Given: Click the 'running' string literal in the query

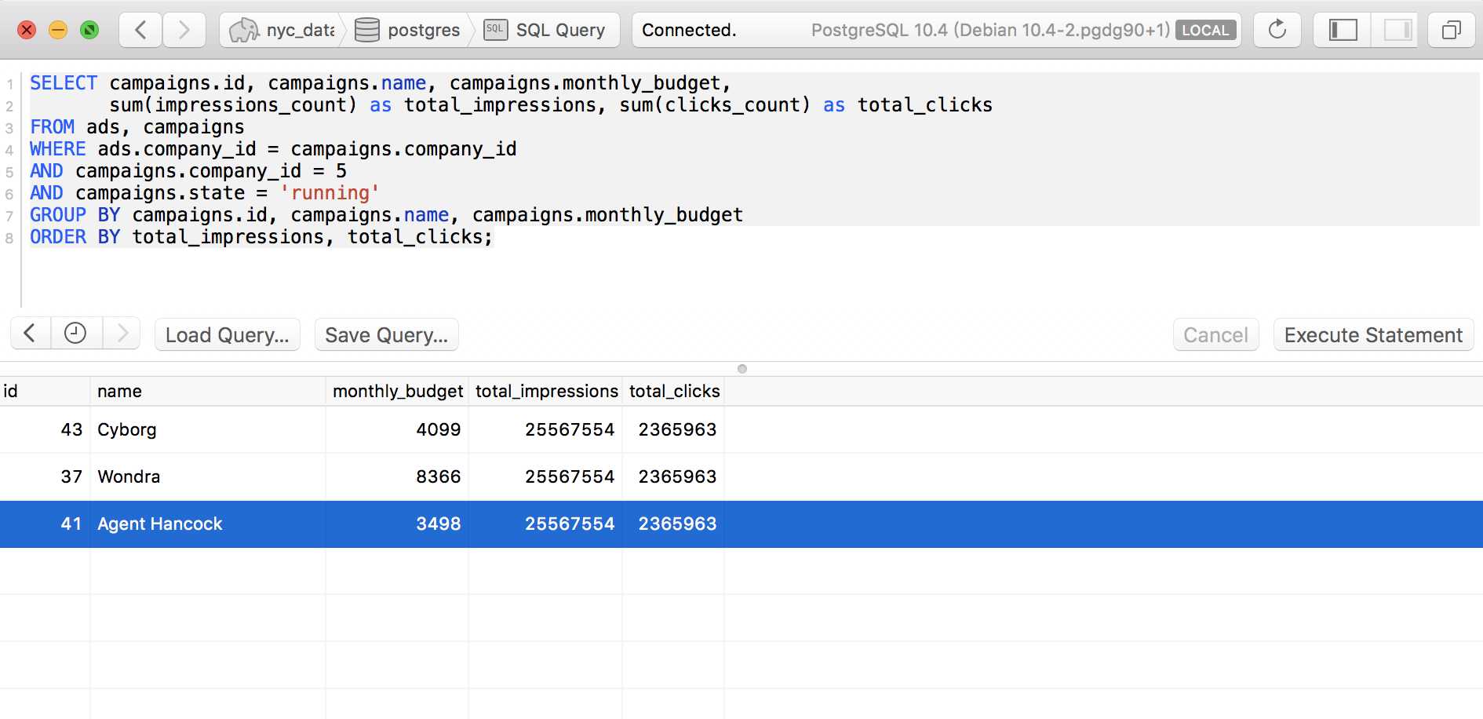Looking at the screenshot, I should [330, 193].
